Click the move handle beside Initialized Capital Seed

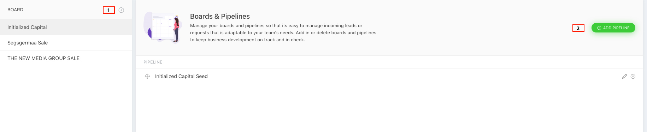(147, 76)
